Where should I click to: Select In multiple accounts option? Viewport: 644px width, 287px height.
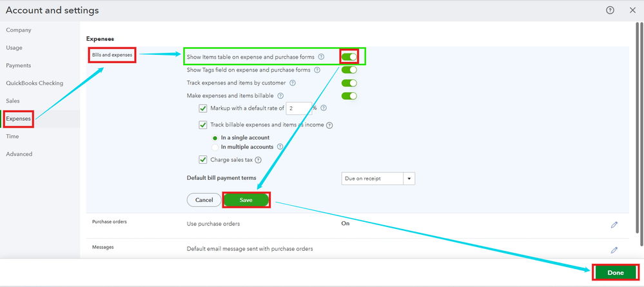click(x=215, y=147)
